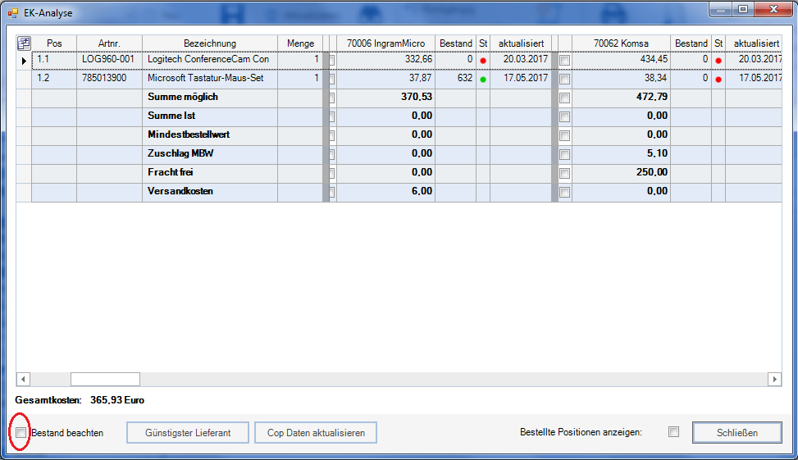
Task: Click red Komsa status dot in row 1.2
Action: 718,80
